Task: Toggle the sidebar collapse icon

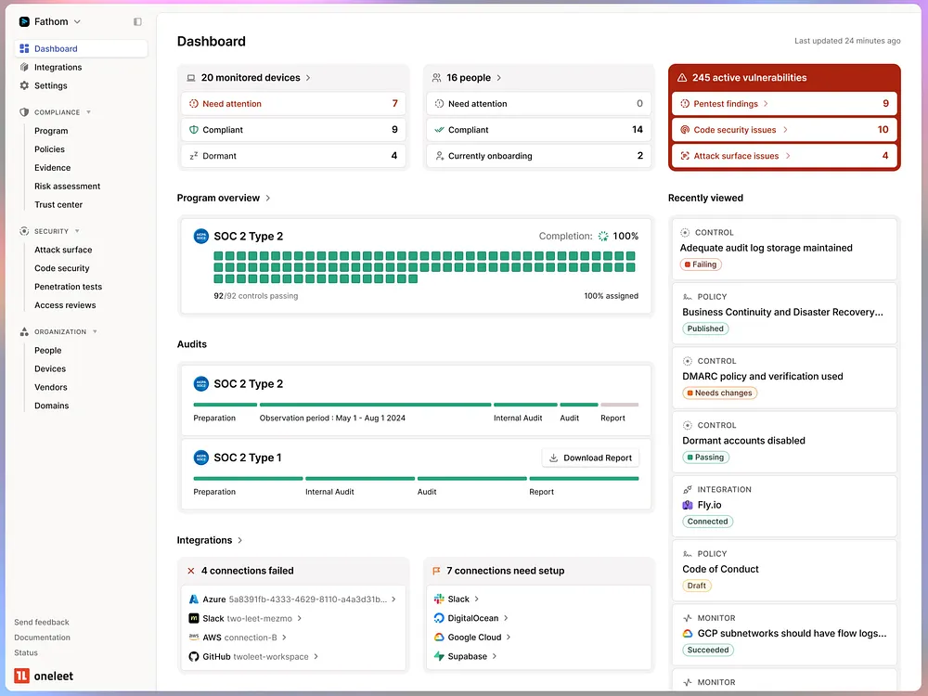Action: click(x=137, y=21)
